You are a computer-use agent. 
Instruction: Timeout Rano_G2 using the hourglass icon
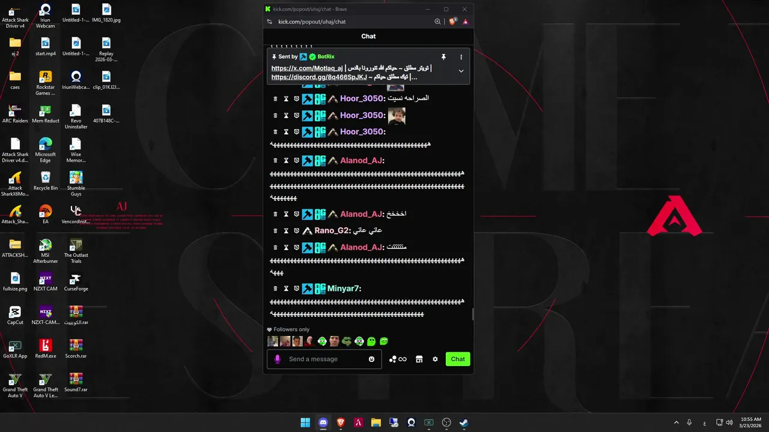286,230
